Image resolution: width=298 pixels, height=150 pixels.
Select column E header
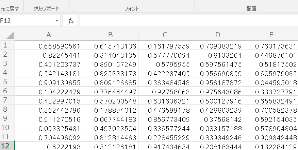271,35
